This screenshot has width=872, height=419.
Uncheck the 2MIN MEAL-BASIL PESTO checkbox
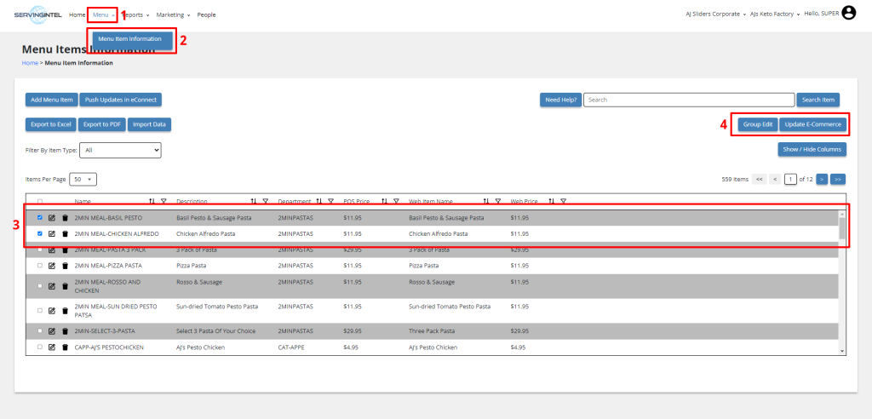pos(39,218)
